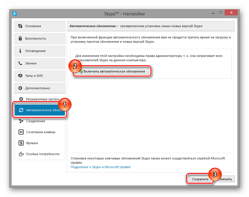The height and width of the screenshot is (197, 249).
Task: Click the S icon beside Ярлыки
Action: coord(21,143)
